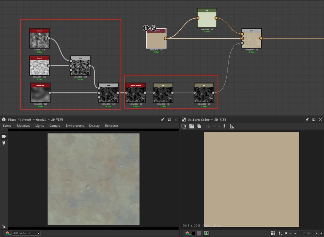Click the human scale reference icon
This screenshot has width=324, height=237.
click(280, 233)
